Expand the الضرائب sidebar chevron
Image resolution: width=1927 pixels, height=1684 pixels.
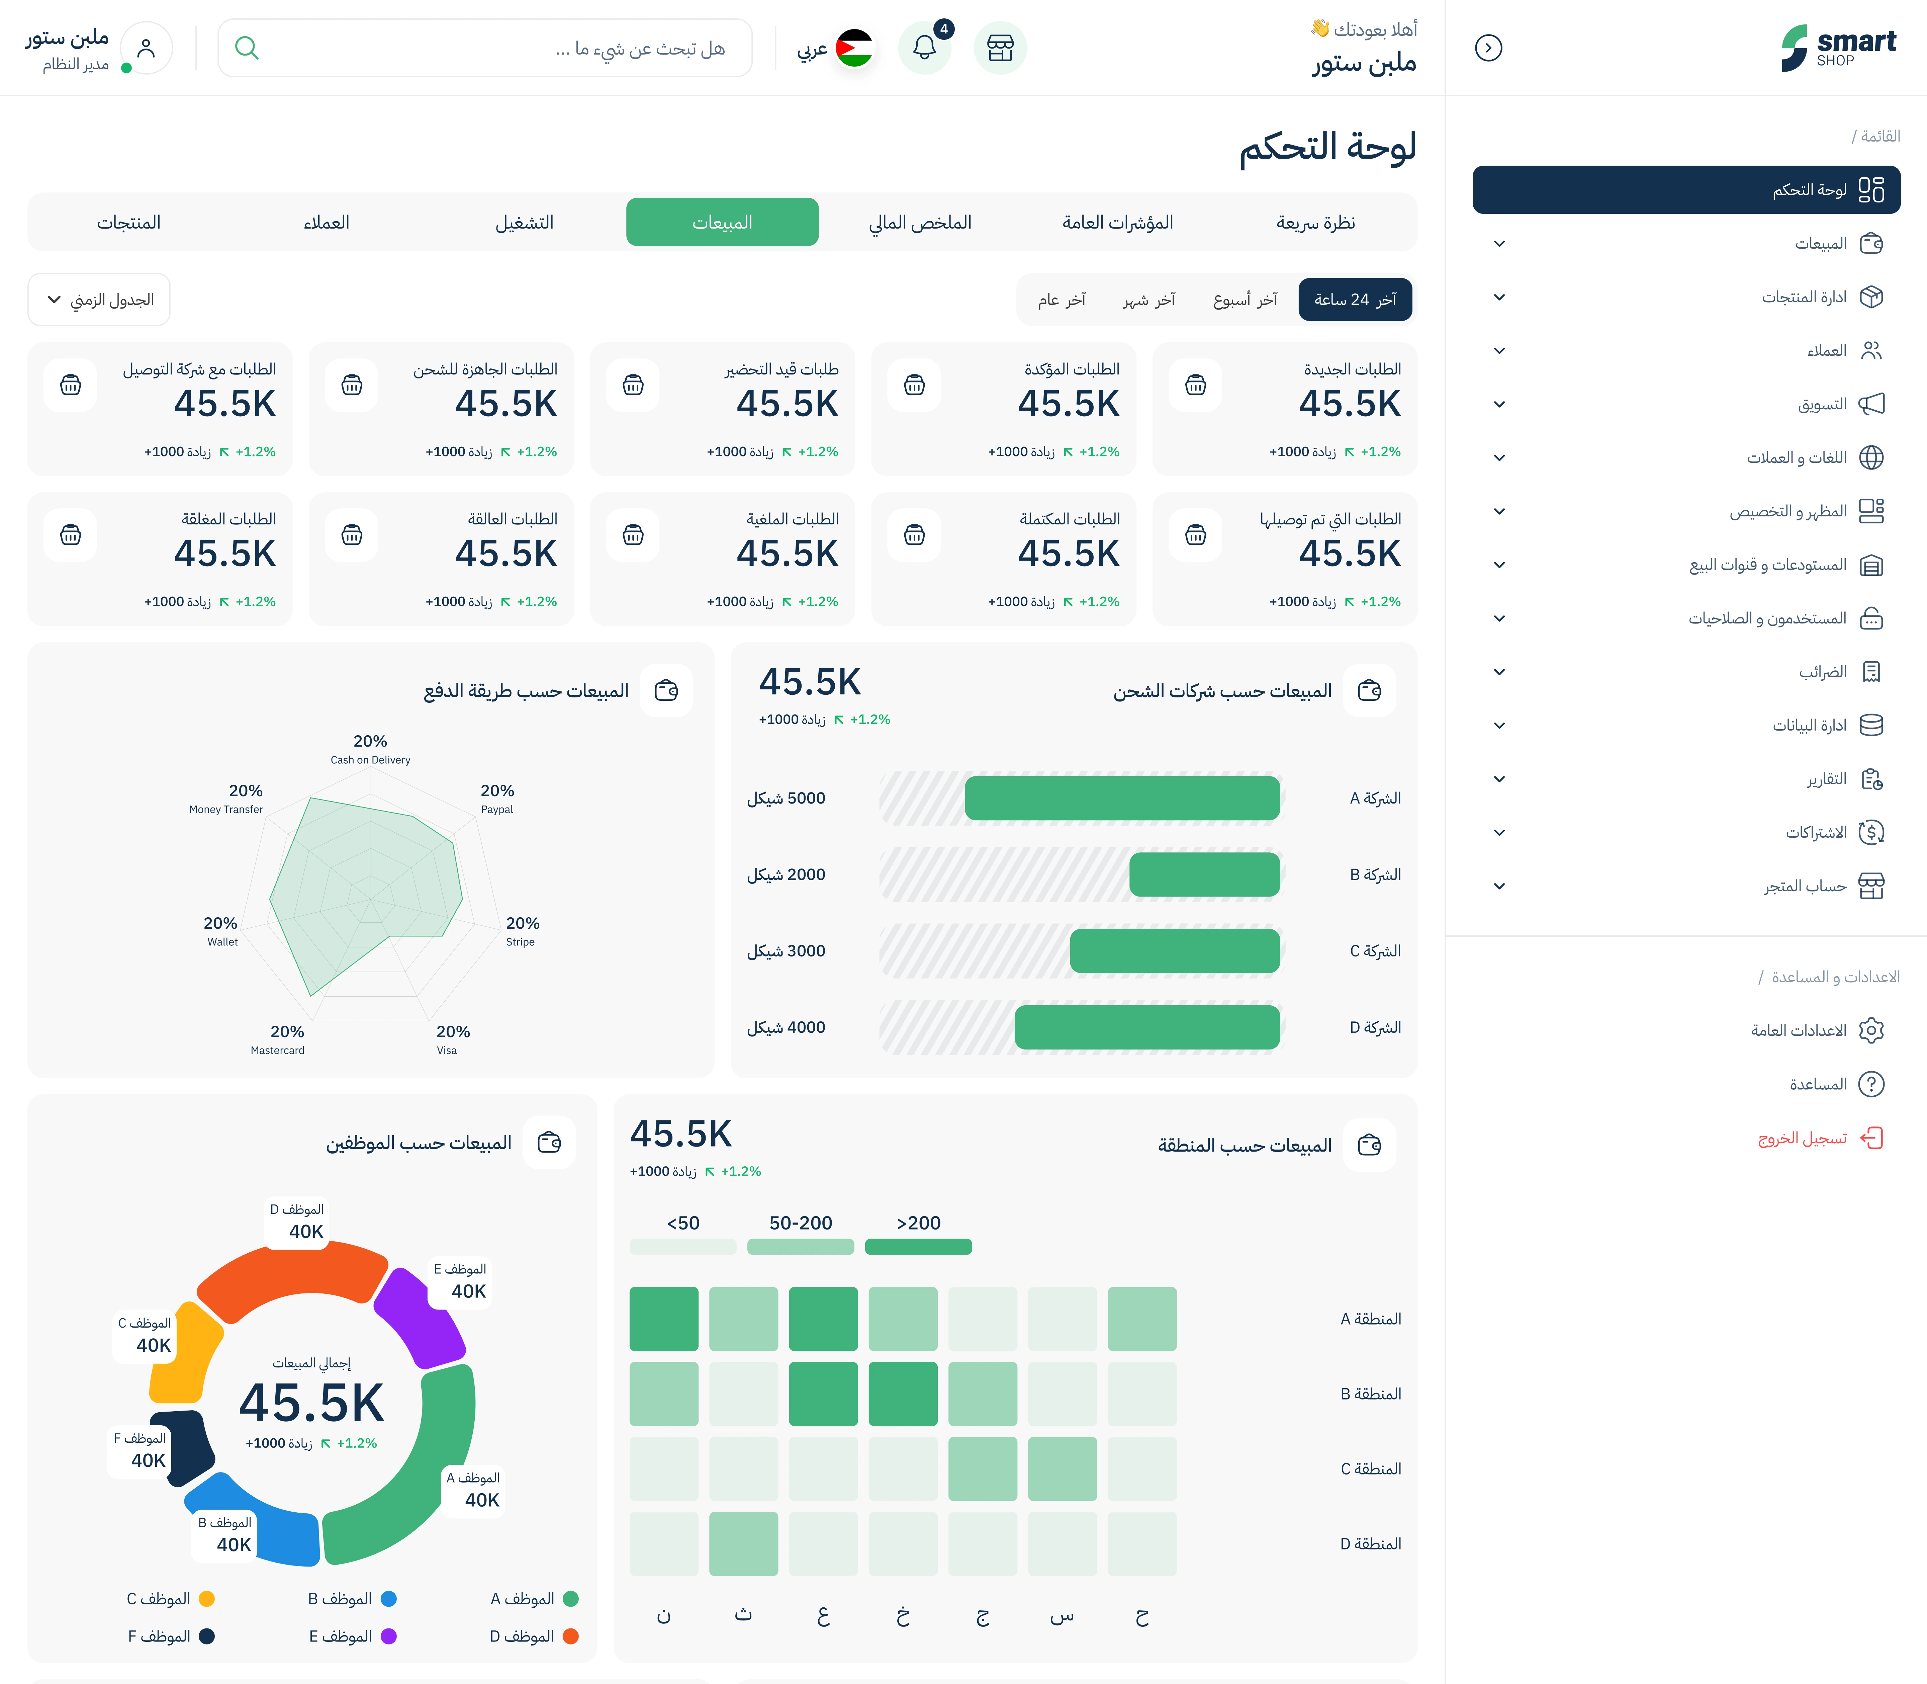[1499, 672]
